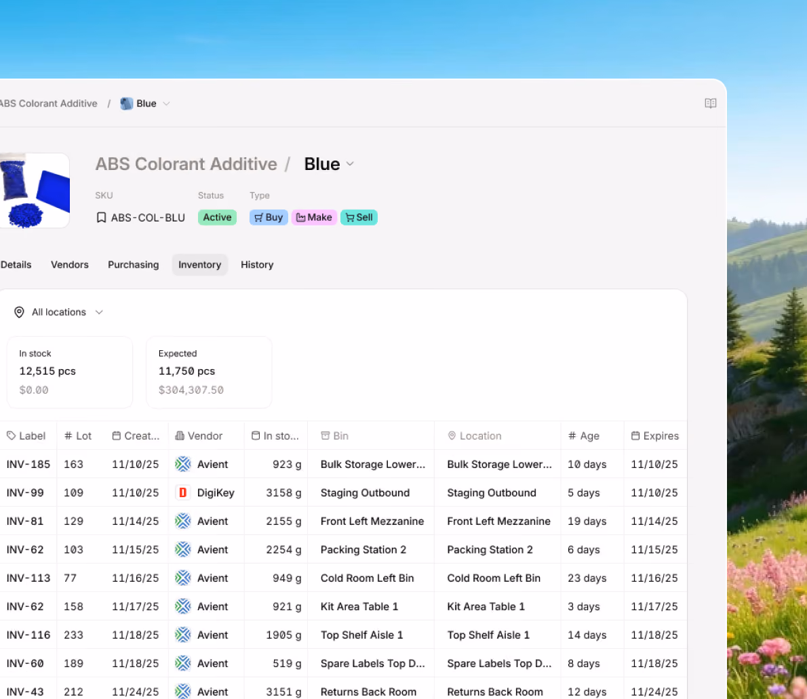
Task: Click Avient logo in the lot 77 row
Action: tap(182, 578)
